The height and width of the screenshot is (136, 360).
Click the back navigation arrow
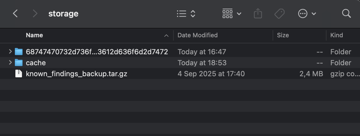coord(15,13)
